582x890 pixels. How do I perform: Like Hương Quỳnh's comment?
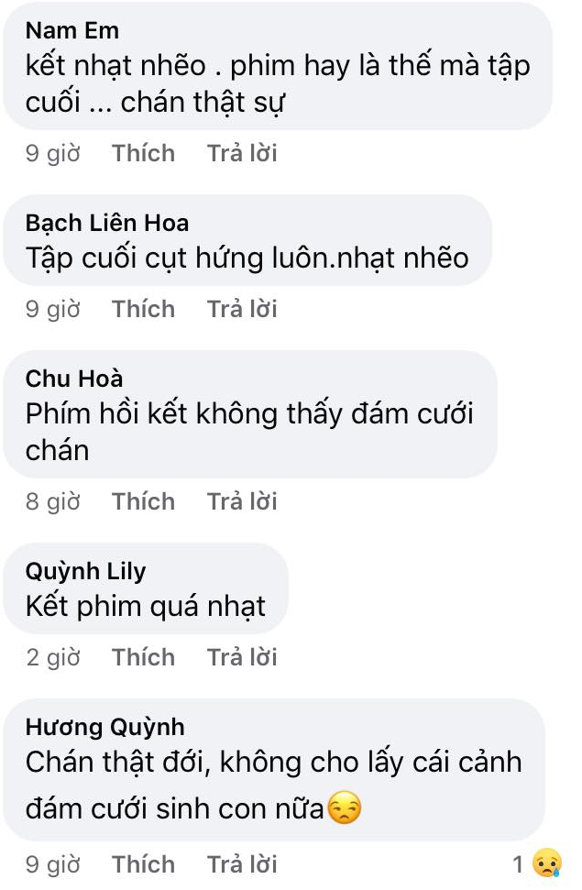(143, 864)
